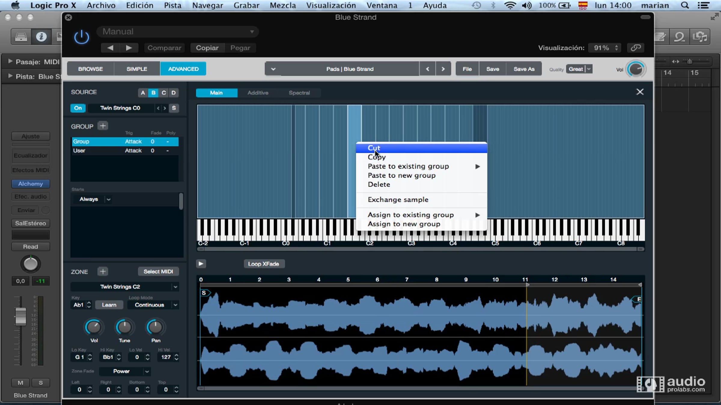Click the Select MIDI button
Screen dimensions: 721x405
pos(158,271)
